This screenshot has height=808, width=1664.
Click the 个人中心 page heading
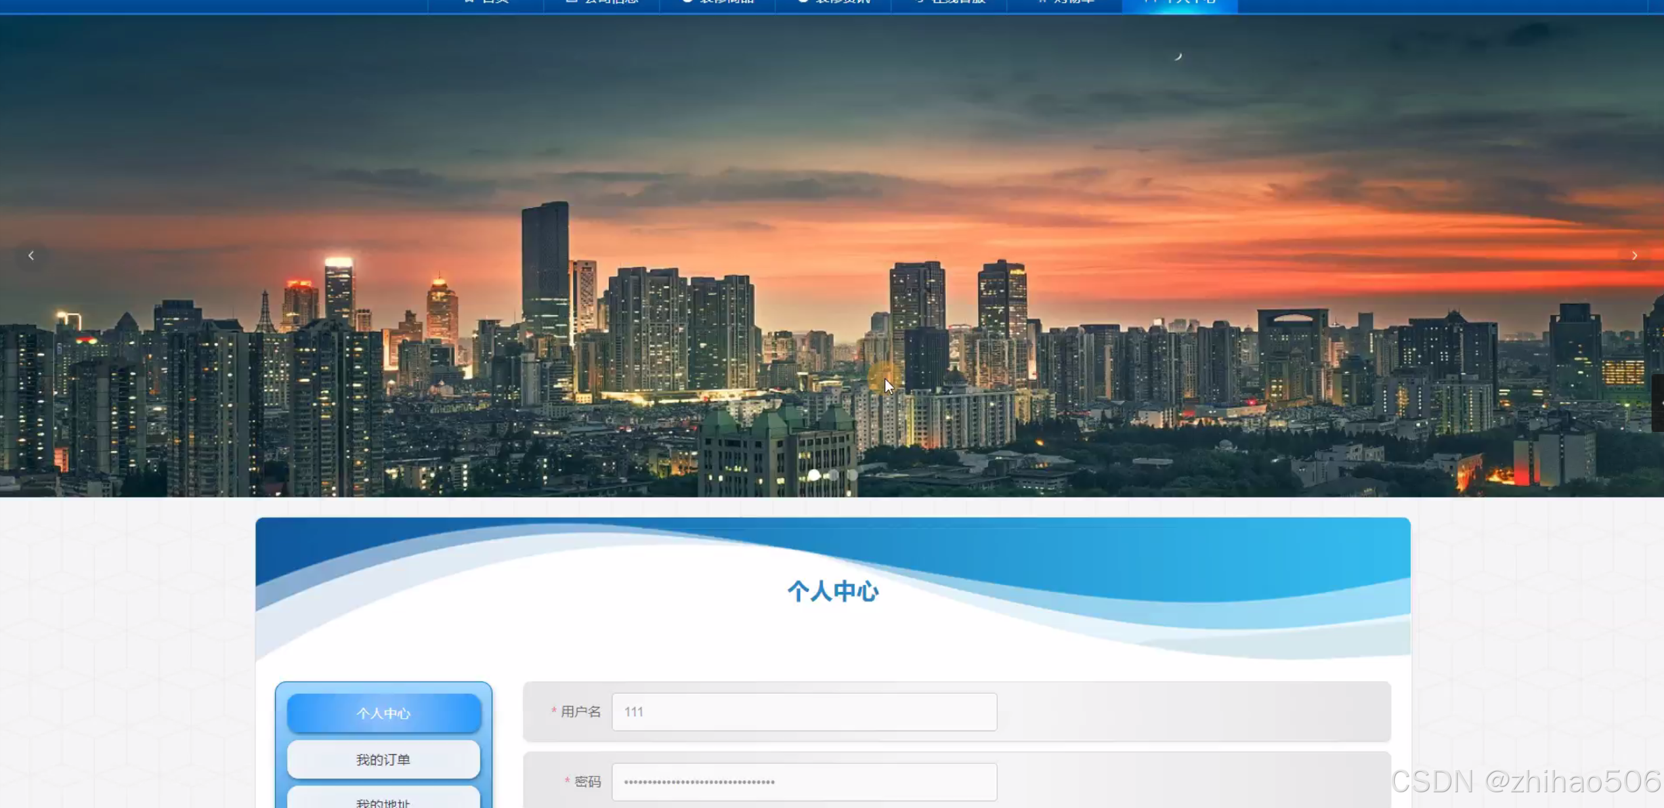833,591
